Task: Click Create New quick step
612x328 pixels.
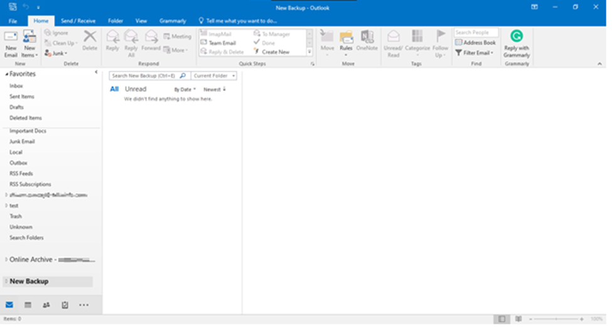Action: [272, 52]
